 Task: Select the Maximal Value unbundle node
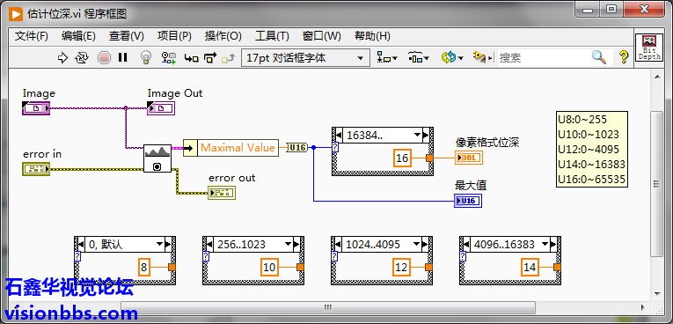tap(230, 148)
